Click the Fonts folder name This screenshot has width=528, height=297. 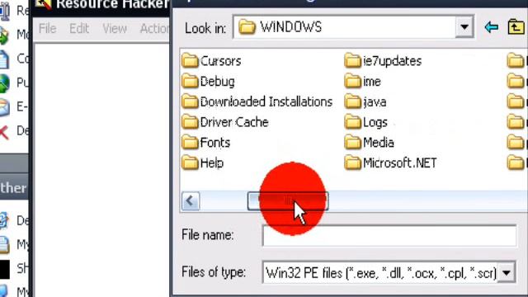click(215, 143)
